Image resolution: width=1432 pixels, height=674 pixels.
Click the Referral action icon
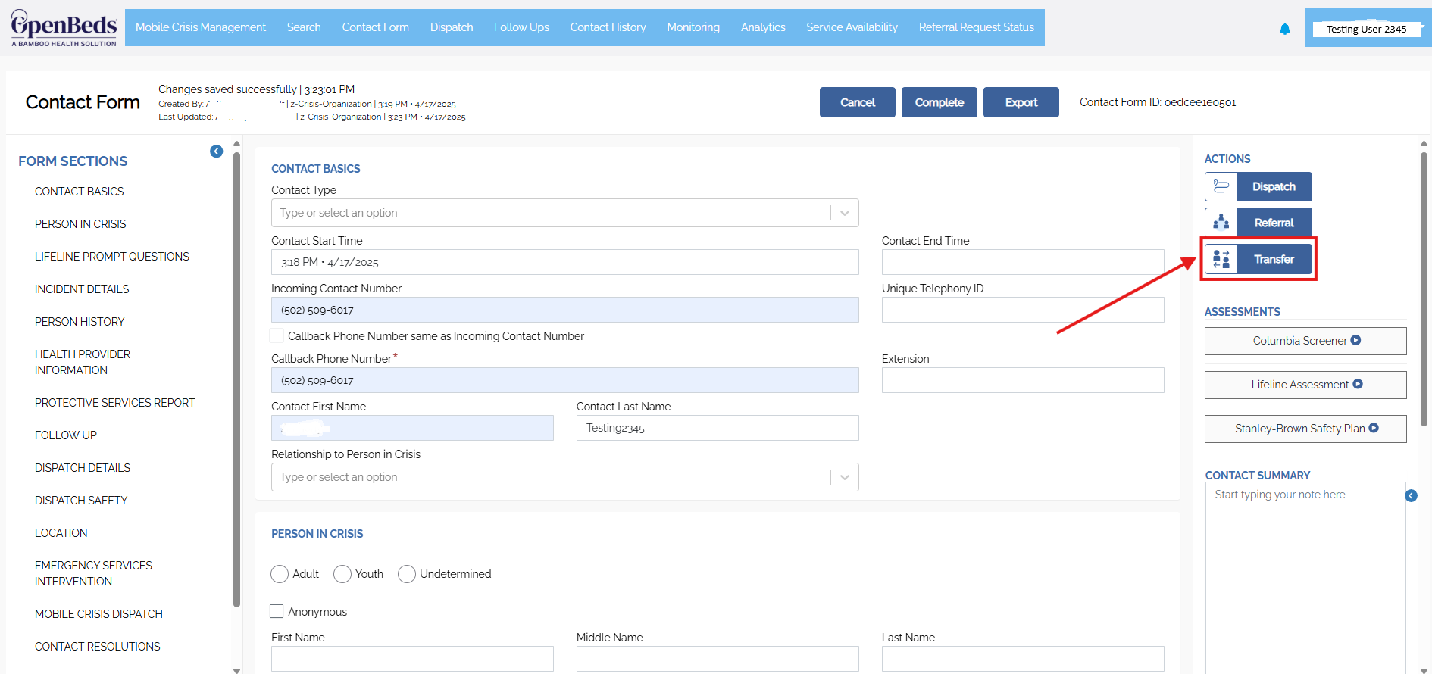click(1221, 223)
